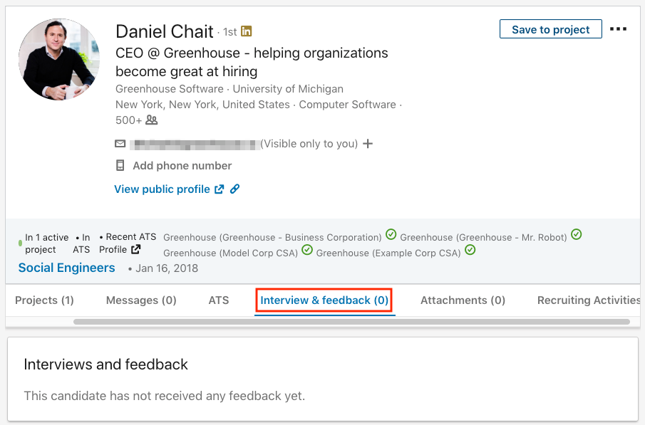Click the connections people icon beside 500+
This screenshot has width=645, height=425.
[x=152, y=120]
